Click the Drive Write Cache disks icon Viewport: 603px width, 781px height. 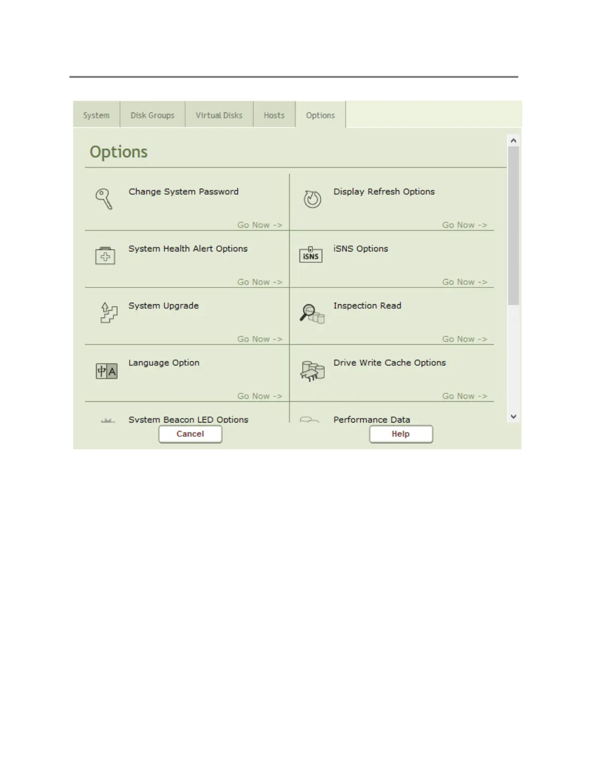312,371
